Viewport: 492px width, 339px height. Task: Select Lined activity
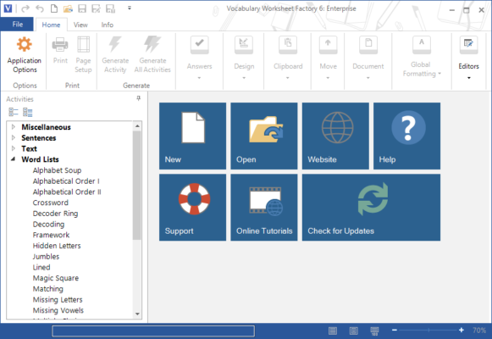tap(41, 267)
